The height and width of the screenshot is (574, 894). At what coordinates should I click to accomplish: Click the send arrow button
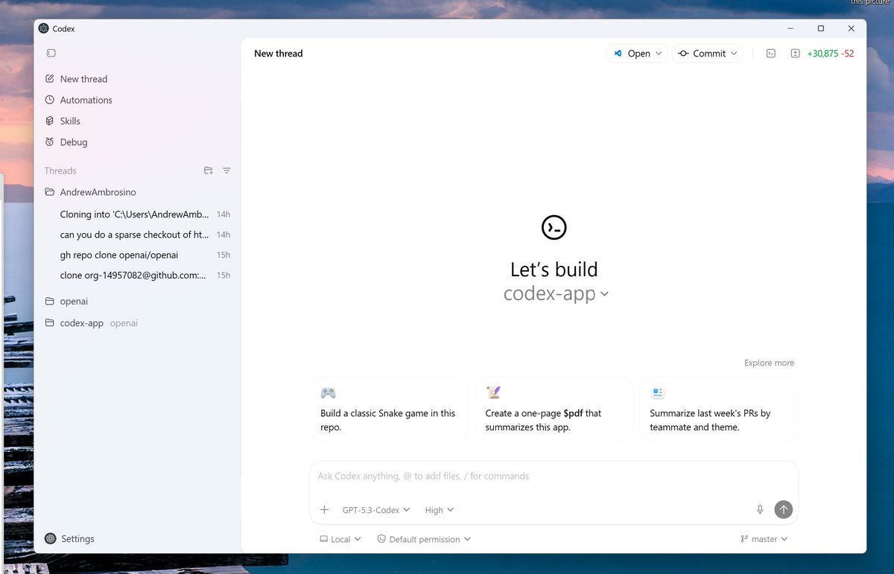(783, 509)
